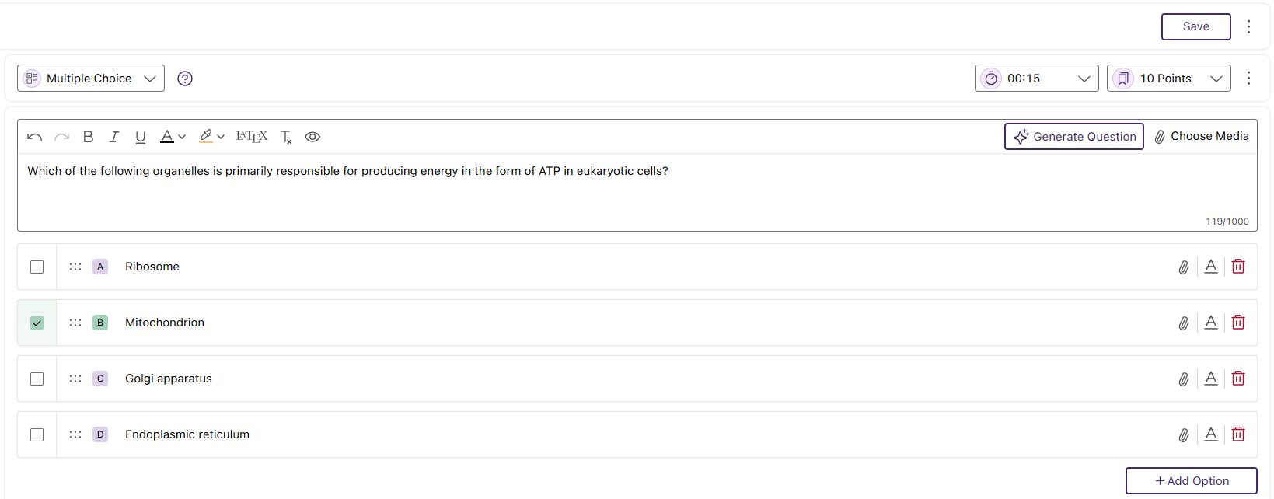
Task: Expand the 00:15 timer dropdown
Action: point(1036,79)
